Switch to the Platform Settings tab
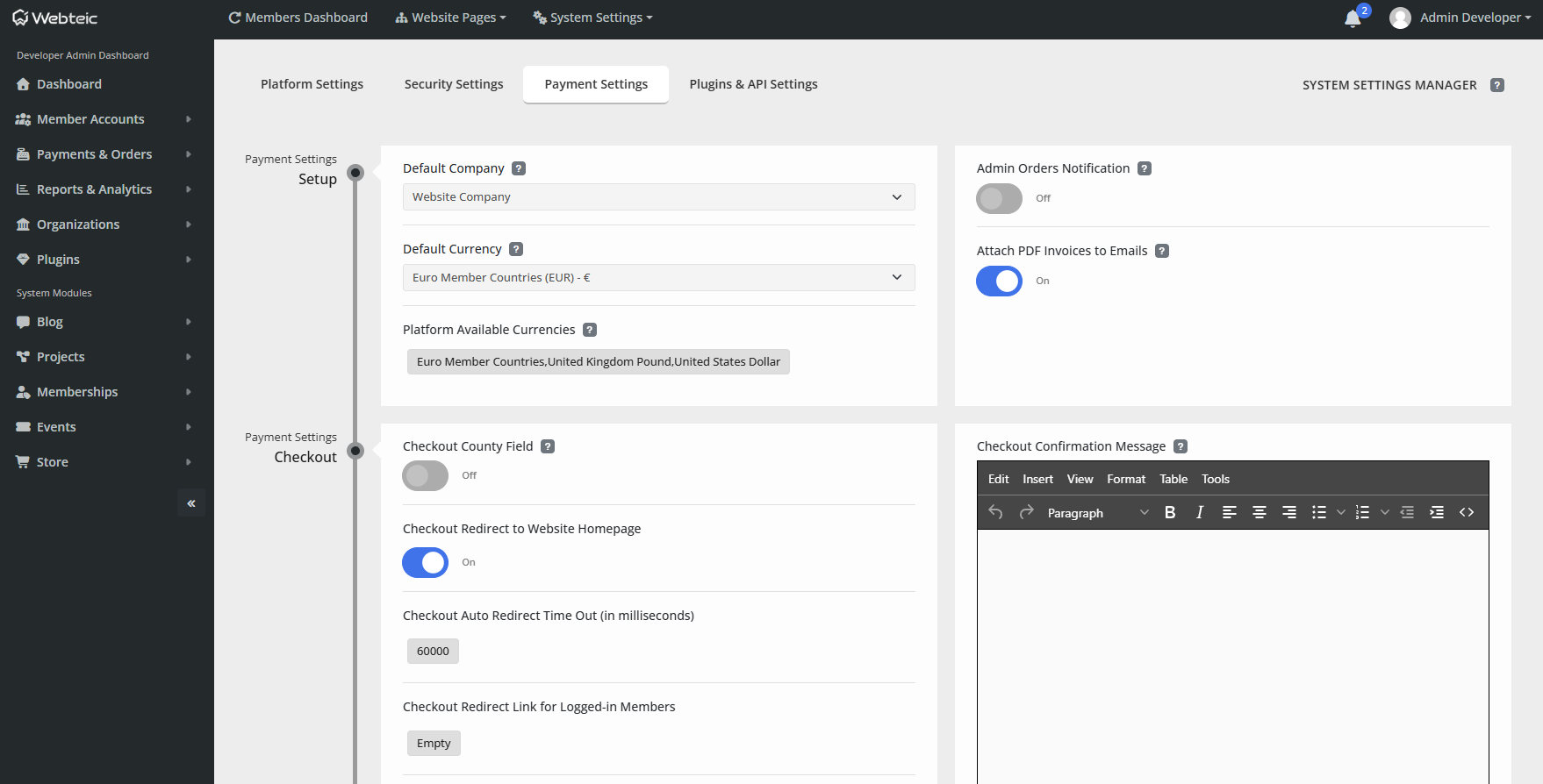Viewport: 1543px width, 784px height. (312, 84)
